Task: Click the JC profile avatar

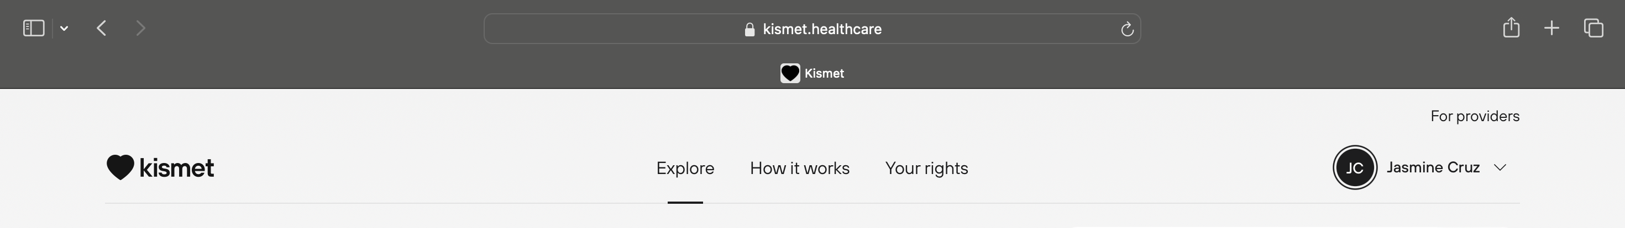Action: click(x=1354, y=168)
